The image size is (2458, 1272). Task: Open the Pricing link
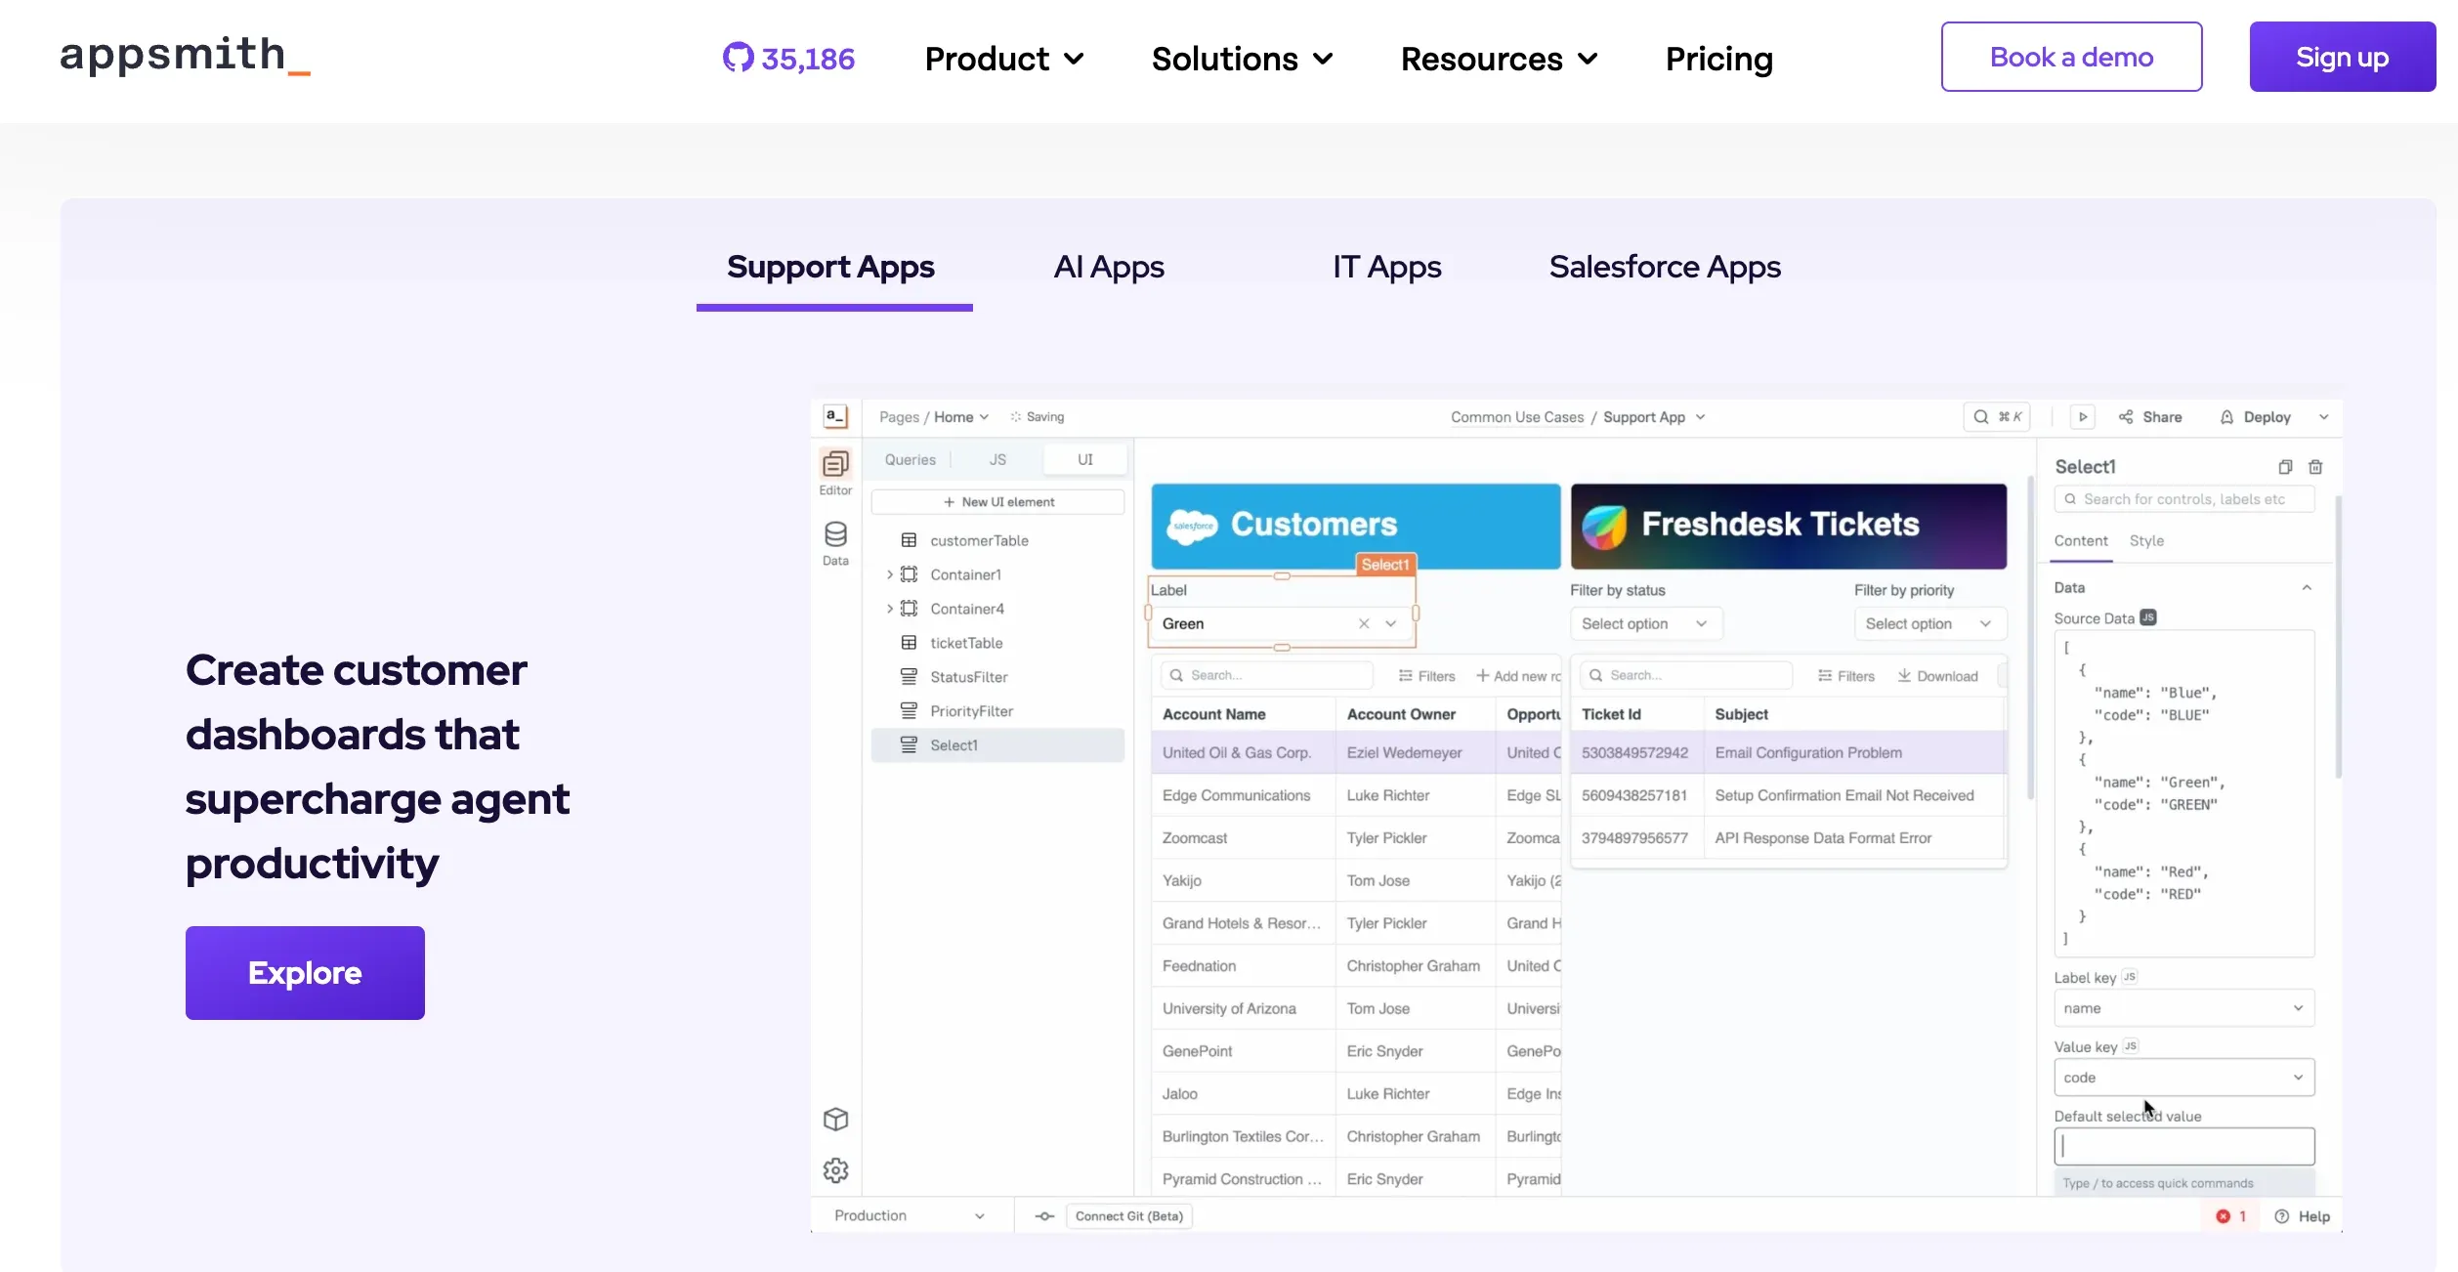click(1719, 59)
